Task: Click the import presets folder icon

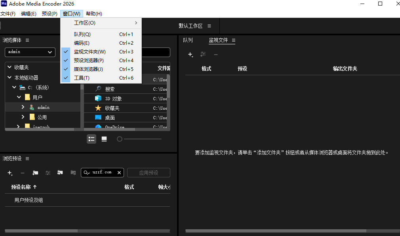Action: 60,173
